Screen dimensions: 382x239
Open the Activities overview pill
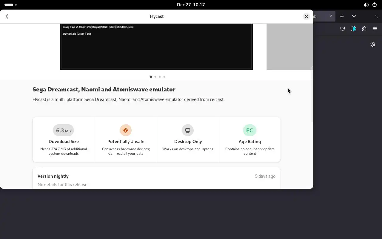pos(10,5)
